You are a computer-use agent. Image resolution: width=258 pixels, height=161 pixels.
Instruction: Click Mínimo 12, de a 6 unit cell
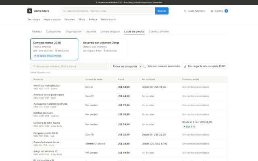95,144
